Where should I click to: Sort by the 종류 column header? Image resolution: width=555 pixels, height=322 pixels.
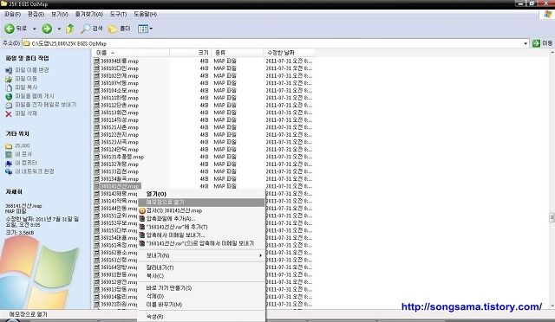click(x=237, y=53)
